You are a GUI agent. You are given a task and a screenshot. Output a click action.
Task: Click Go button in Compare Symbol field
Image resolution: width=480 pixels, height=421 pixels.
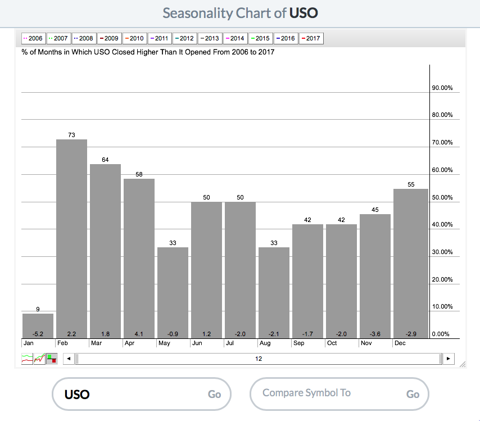point(413,394)
